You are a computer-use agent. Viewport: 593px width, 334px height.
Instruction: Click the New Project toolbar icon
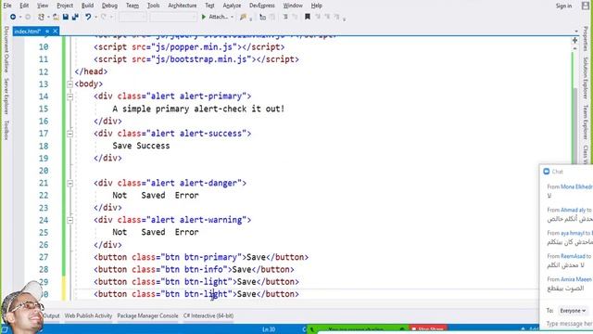coord(41,17)
